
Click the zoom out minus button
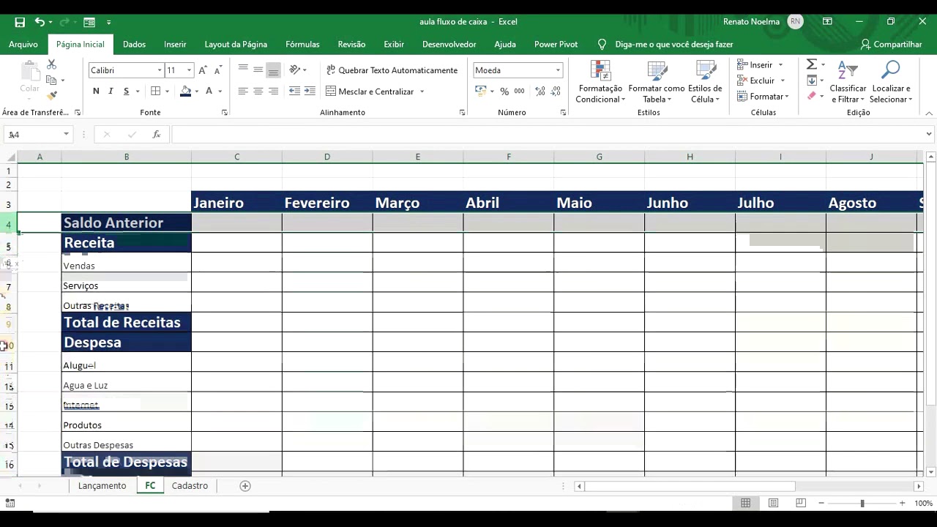(x=821, y=503)
